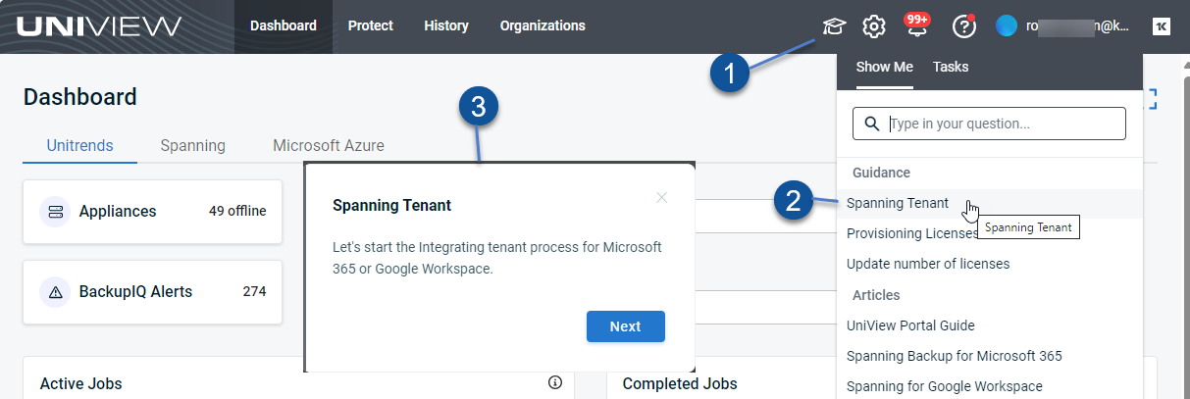Select Spanning Tenant guidance item

(x=990, y=203)
